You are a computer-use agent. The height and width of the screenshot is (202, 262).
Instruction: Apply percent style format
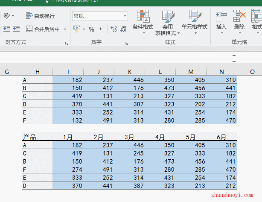point(91,29)
